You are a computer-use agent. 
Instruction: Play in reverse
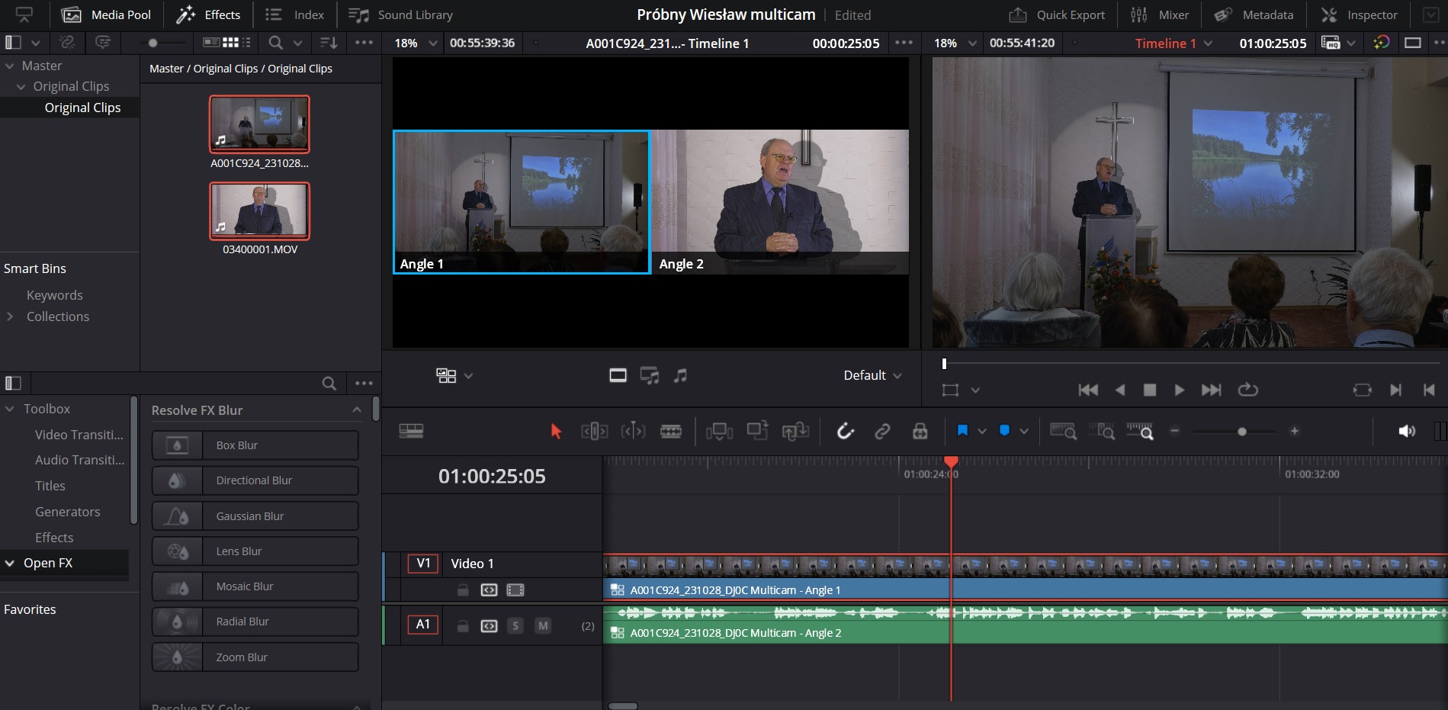[1120, 390]
